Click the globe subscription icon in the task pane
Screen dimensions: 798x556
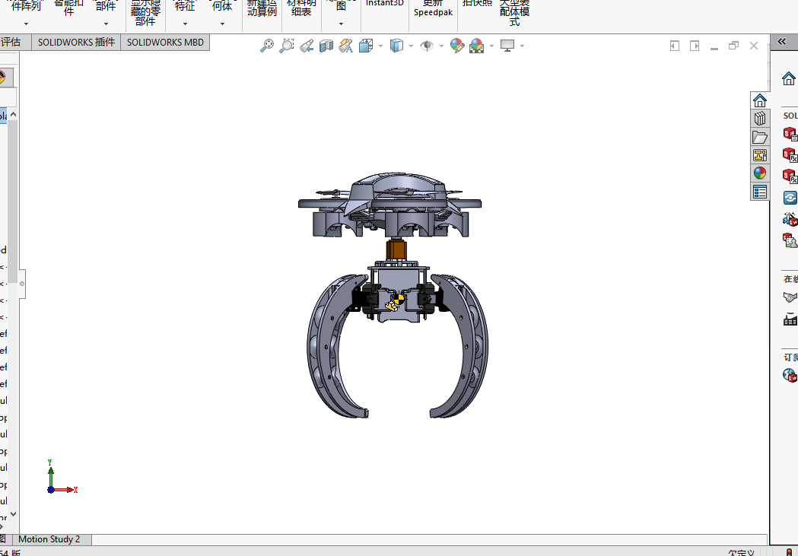click(790, 376)
